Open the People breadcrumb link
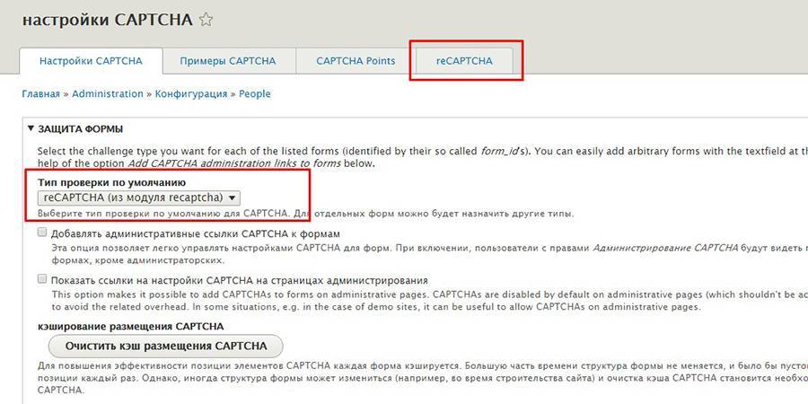Image resolution: width=808 pixels, height=404 pixels. point(255,93)
